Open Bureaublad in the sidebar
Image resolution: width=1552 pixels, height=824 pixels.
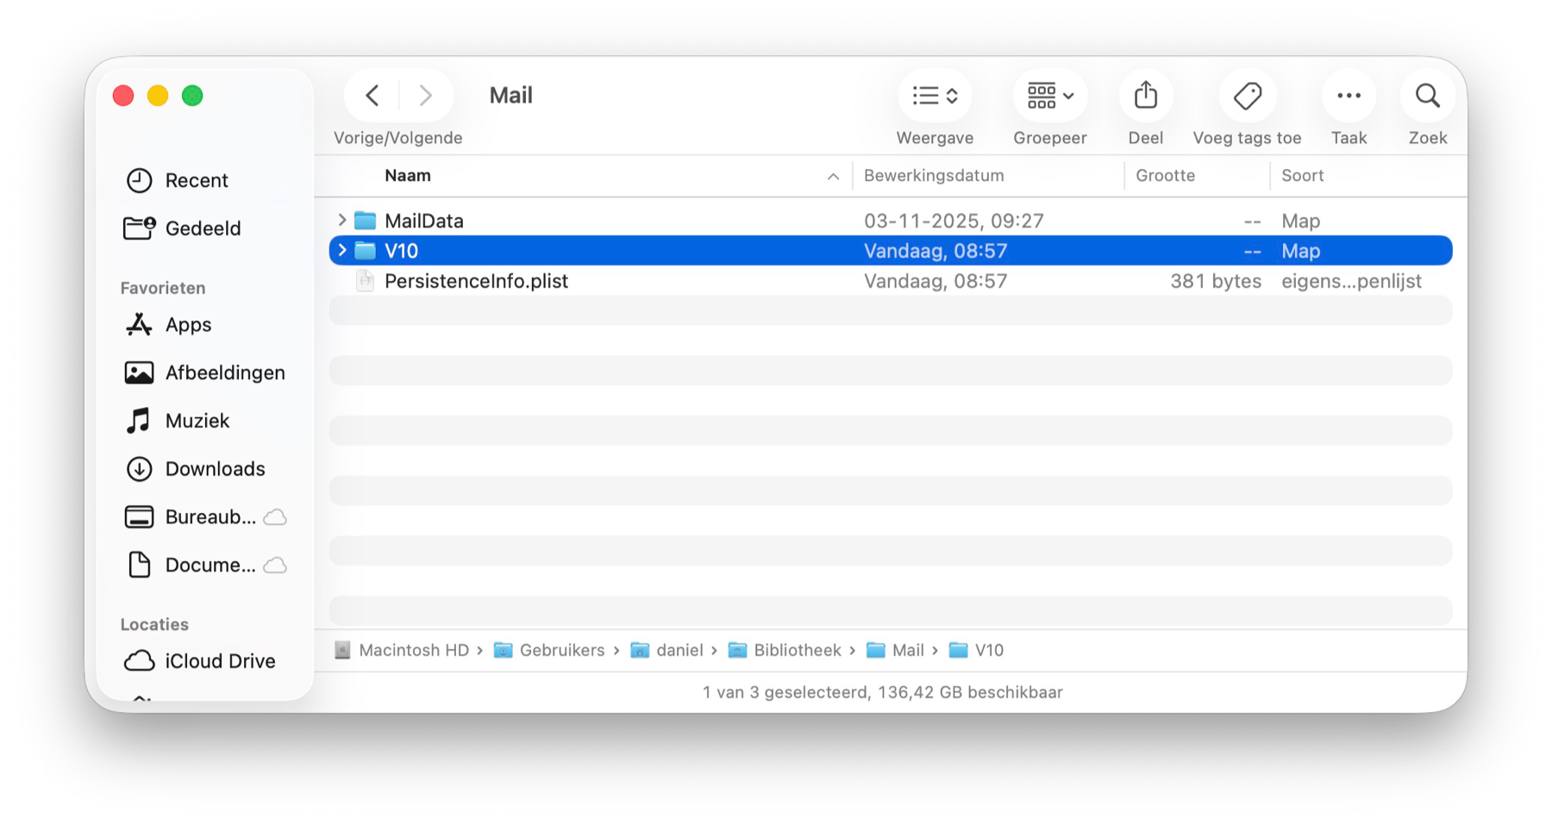coord(210,517)
